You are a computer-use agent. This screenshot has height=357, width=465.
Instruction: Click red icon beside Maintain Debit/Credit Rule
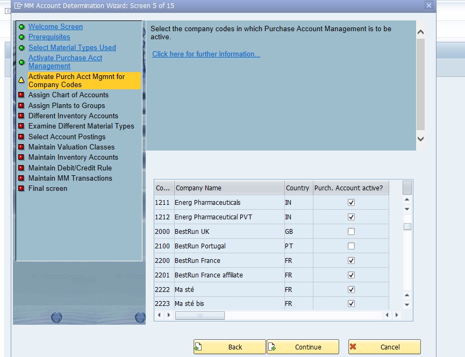click(x=21, y=168)
